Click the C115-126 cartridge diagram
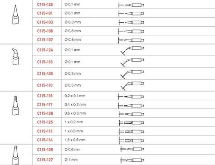This screenshot has height=165, width=215. [x=131, y=5]
